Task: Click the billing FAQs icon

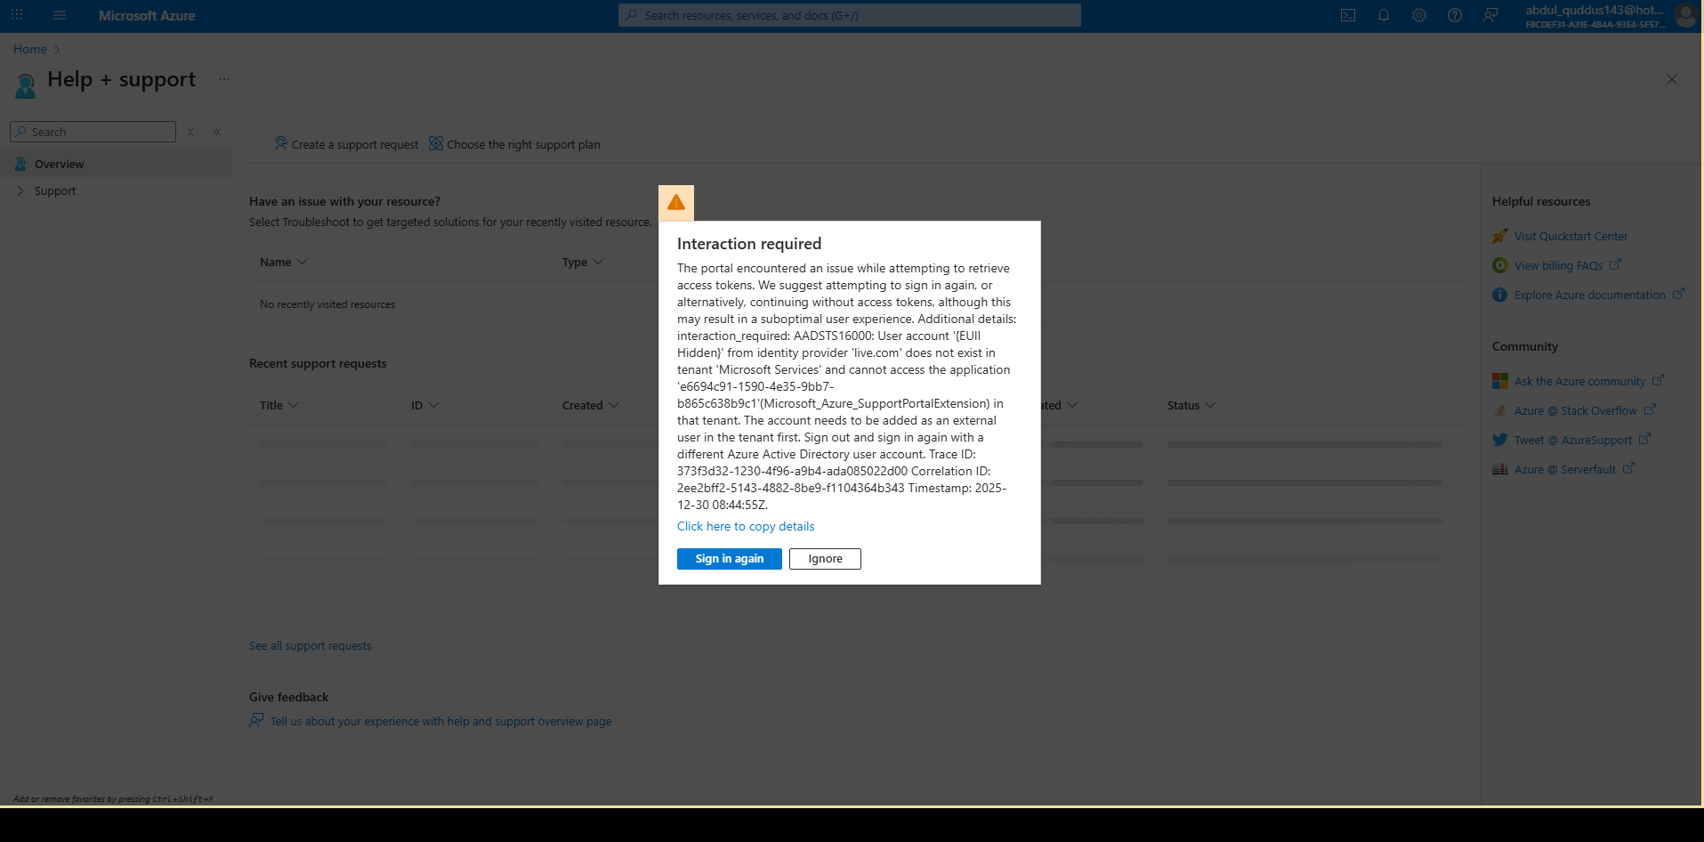Action: (x=1500, y=265)
